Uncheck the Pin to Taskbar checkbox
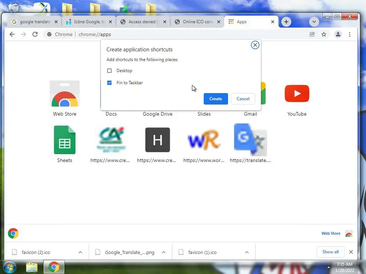 109,83
